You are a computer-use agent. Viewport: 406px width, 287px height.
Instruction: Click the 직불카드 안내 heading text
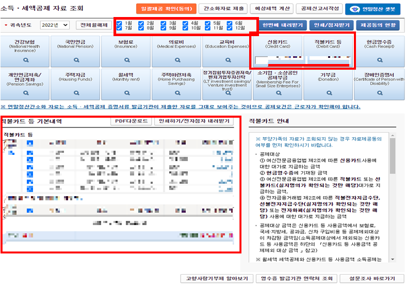tap(269, 121)
